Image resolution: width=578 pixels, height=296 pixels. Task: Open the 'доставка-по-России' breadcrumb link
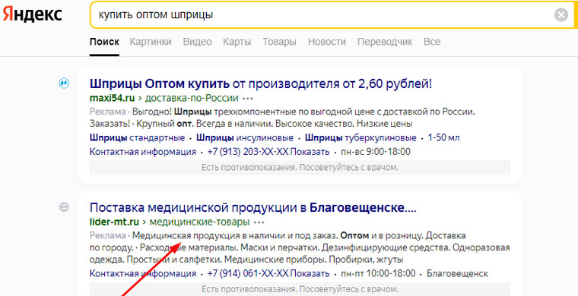click(192, 99)
